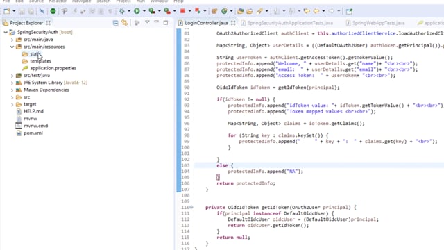
Task: Click the New Java Class icon
Action: click(x=224, y=11)
